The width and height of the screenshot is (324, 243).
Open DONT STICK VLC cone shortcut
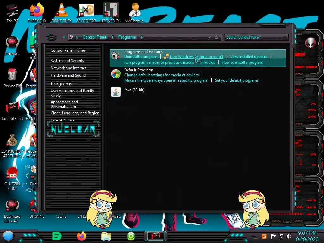click(62, 12)
